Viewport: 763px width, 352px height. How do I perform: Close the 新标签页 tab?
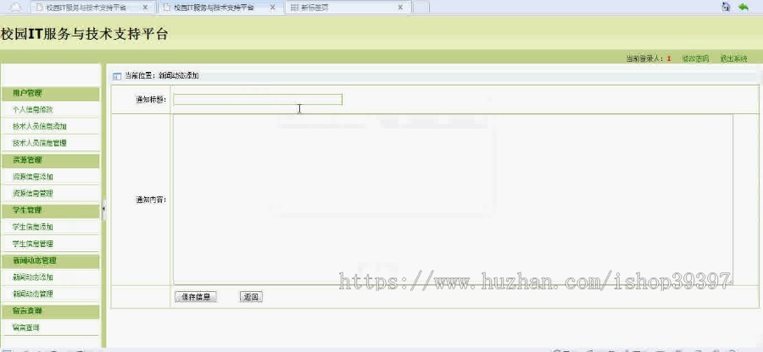pyautogui.click(x=400, y=8)
